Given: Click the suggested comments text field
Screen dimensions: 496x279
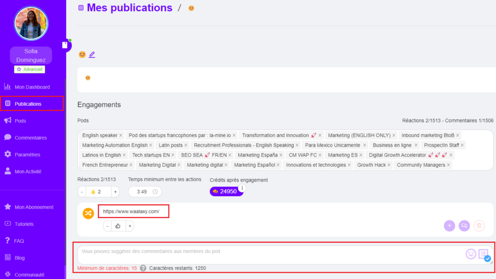Looking at the screenshot, I should point(269,254).
